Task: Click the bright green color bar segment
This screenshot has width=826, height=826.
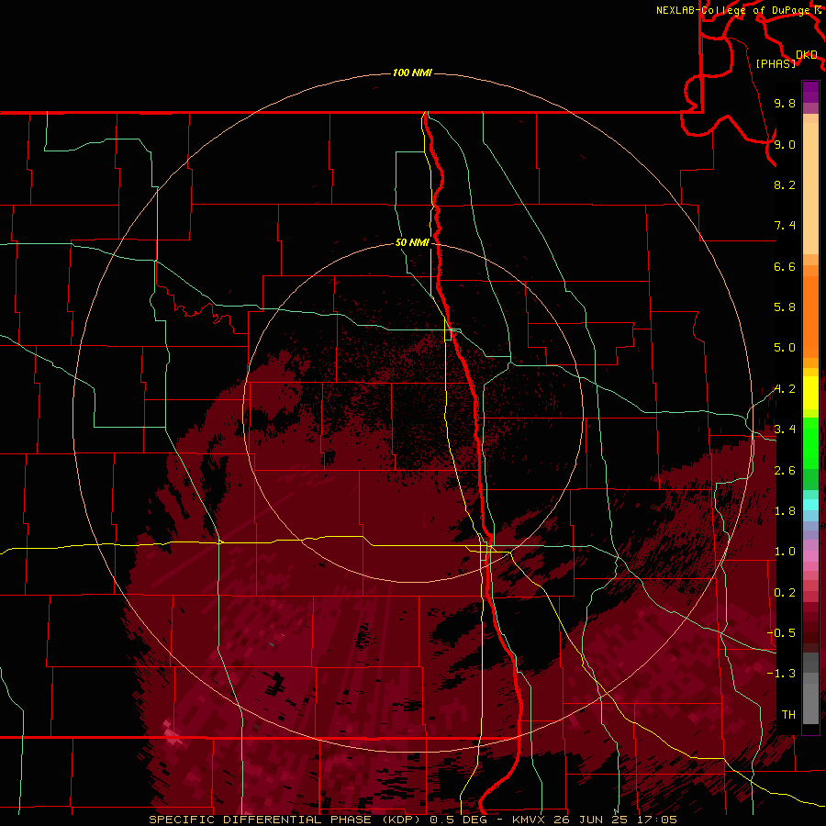Action: tap(810, 442)
